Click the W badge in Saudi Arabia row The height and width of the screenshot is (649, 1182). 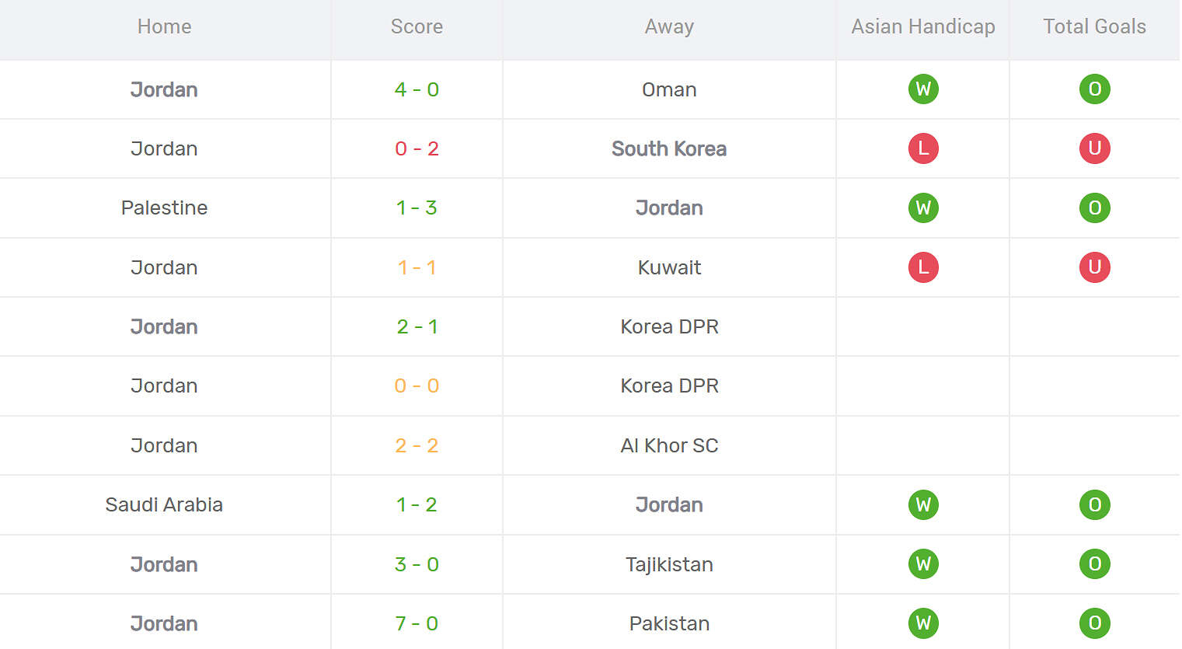tap(923, 504)
